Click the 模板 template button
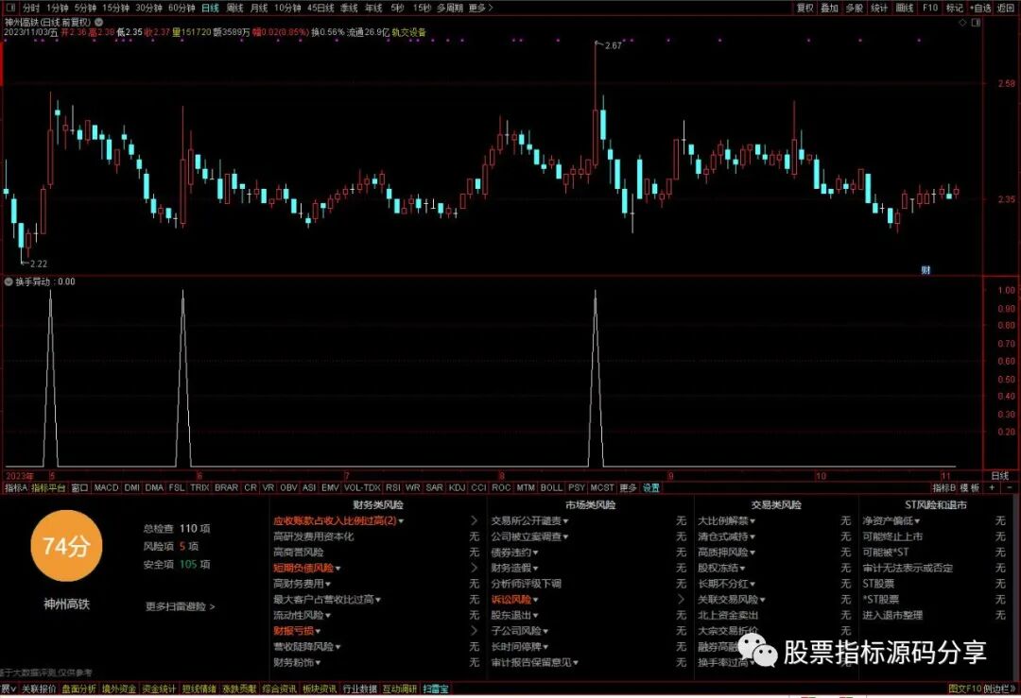 click(970, 487)
